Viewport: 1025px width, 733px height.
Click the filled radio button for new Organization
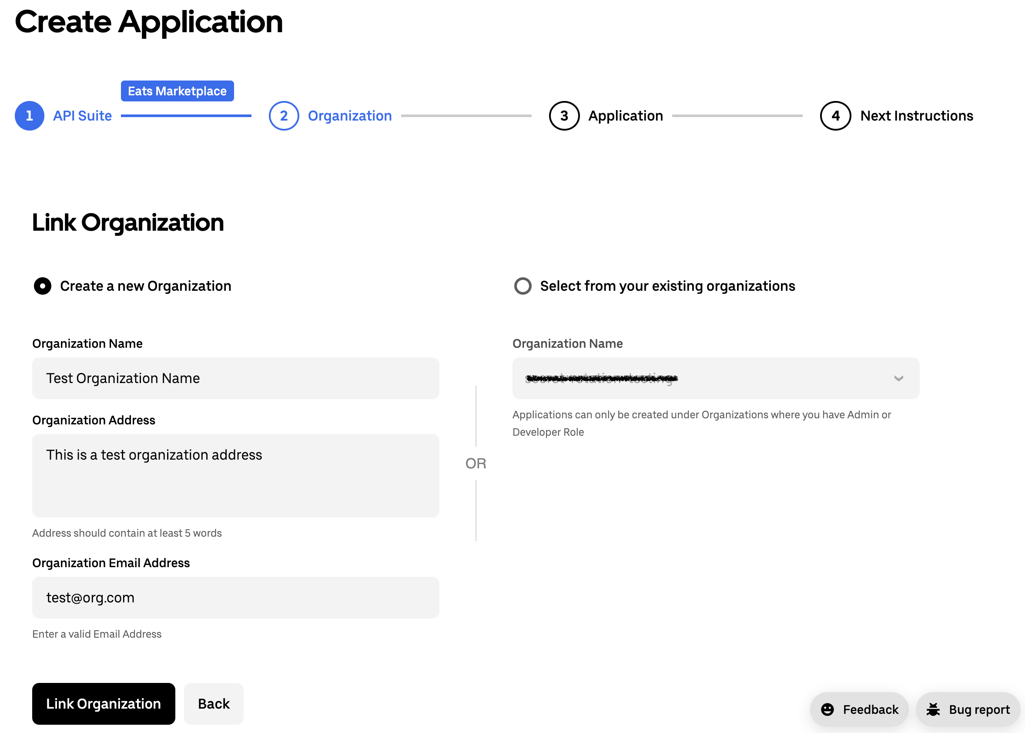[41, 286]
